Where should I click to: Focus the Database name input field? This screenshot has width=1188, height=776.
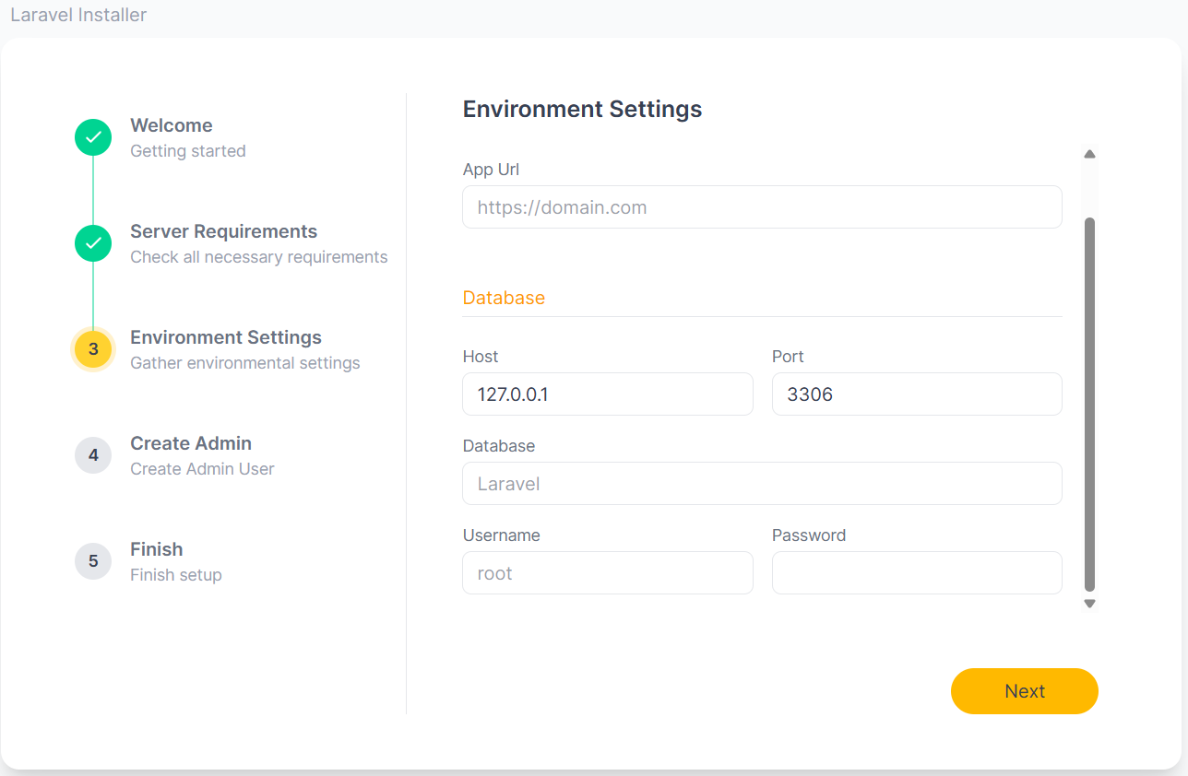(x=762, y=484)
